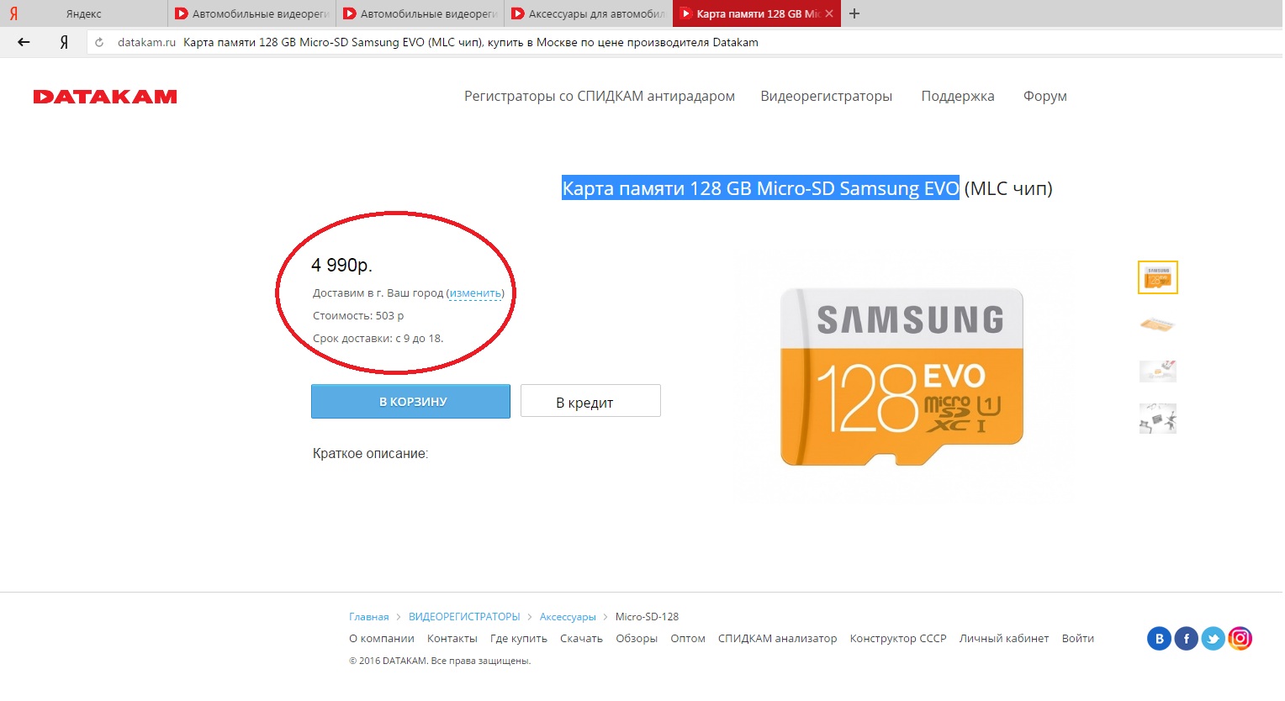Image resolution: width=1285 pixels, height=701 pixels.
Task: Open the Поддержка menu item
Action: coord(957,97)
